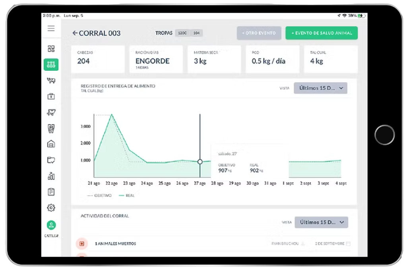Screen dimensions: 407x274
Task: Open settings gear in sidebar
Action: [51, 208]
